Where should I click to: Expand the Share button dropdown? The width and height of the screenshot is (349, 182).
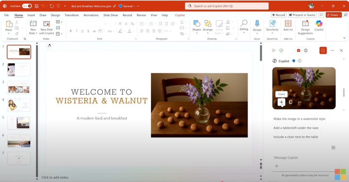340,15
